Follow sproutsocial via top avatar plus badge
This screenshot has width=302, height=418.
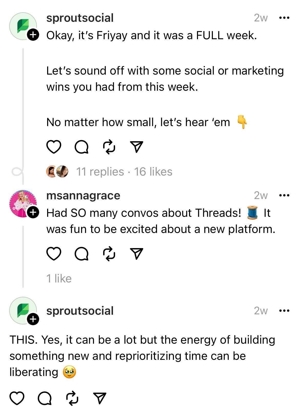pos(33,34)
